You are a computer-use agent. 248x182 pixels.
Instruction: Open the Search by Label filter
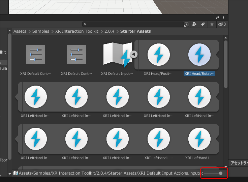tap(203, 24)
